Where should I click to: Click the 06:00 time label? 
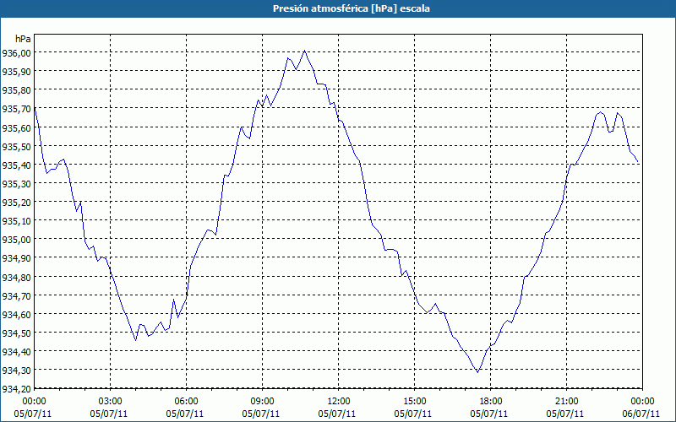186,402
